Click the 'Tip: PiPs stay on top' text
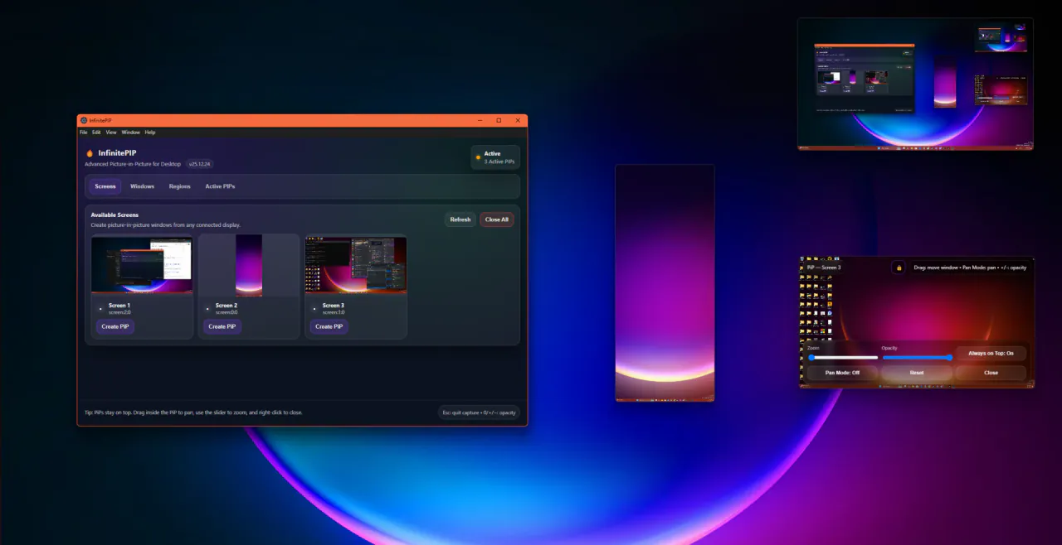 point(193,412)
